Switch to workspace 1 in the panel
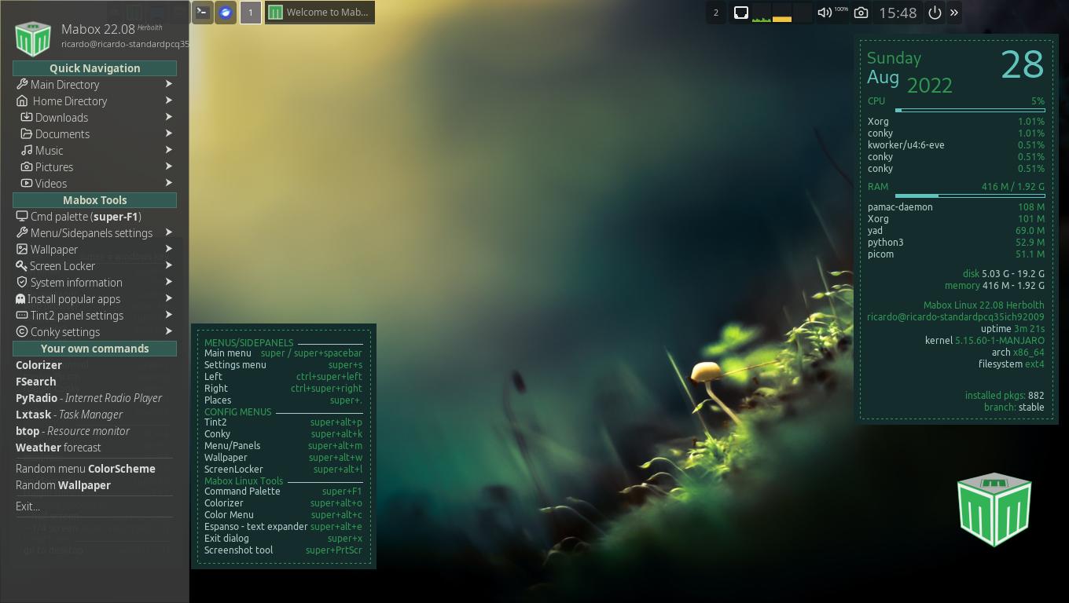Image resolution: width=1069 pixels, height=603 pixels. tap(251, 13)
